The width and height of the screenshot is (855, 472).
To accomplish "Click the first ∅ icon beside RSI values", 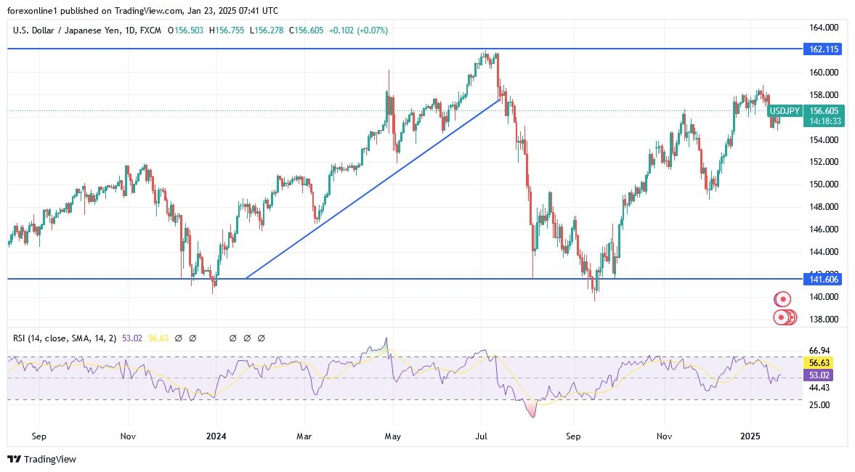I will pyautogui.click(x=178, y=338).
